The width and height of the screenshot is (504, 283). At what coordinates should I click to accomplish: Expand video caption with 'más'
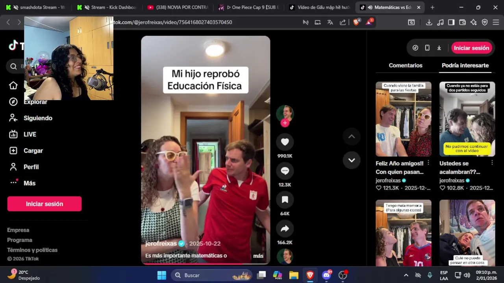point(258,256)
